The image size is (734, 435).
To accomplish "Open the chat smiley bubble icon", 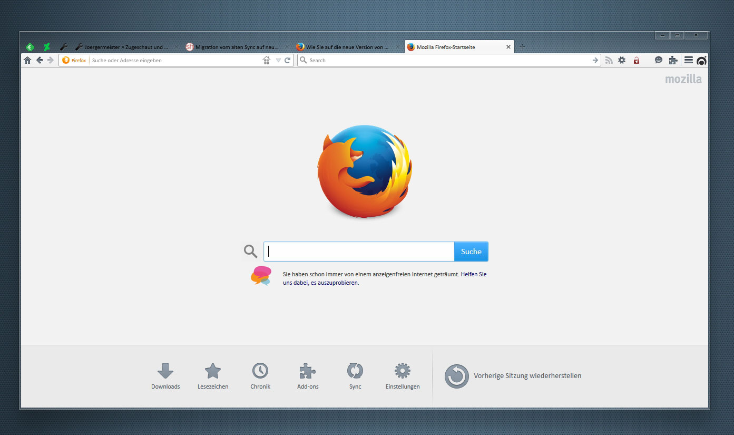I will pos(658,60).
